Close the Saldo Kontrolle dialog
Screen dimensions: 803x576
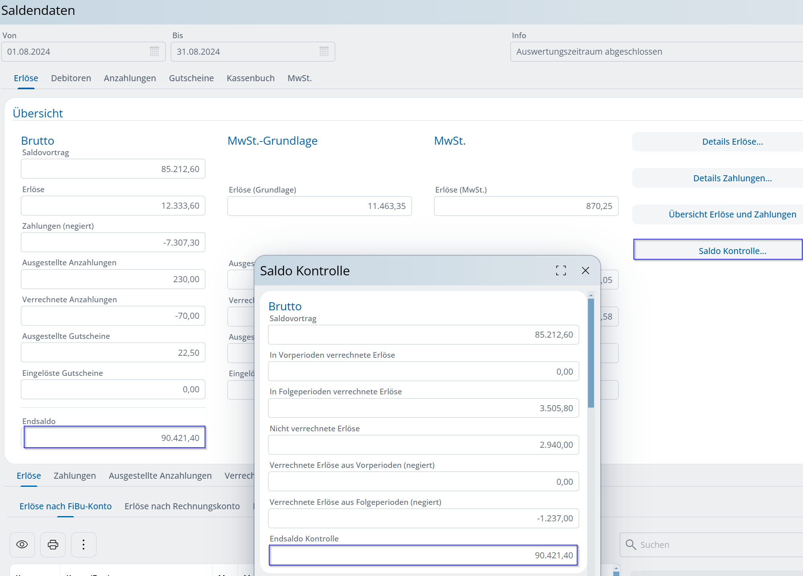click(585, 271)
